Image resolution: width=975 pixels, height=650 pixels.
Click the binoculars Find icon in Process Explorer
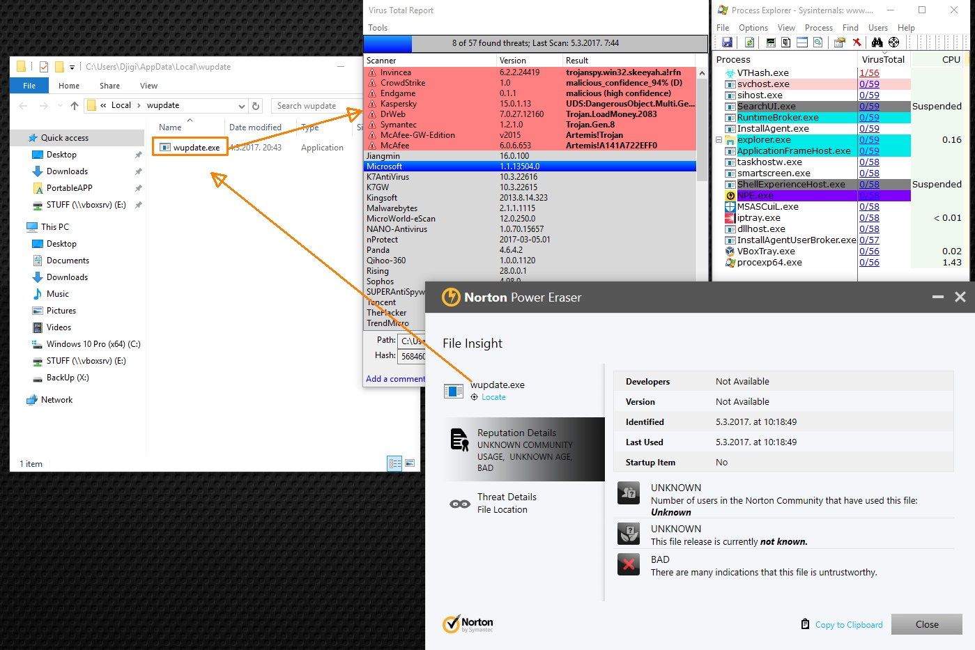point(877,42)
